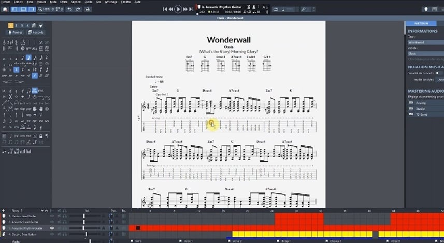Select the Analog mastering preset

click(x=421, y=103)
